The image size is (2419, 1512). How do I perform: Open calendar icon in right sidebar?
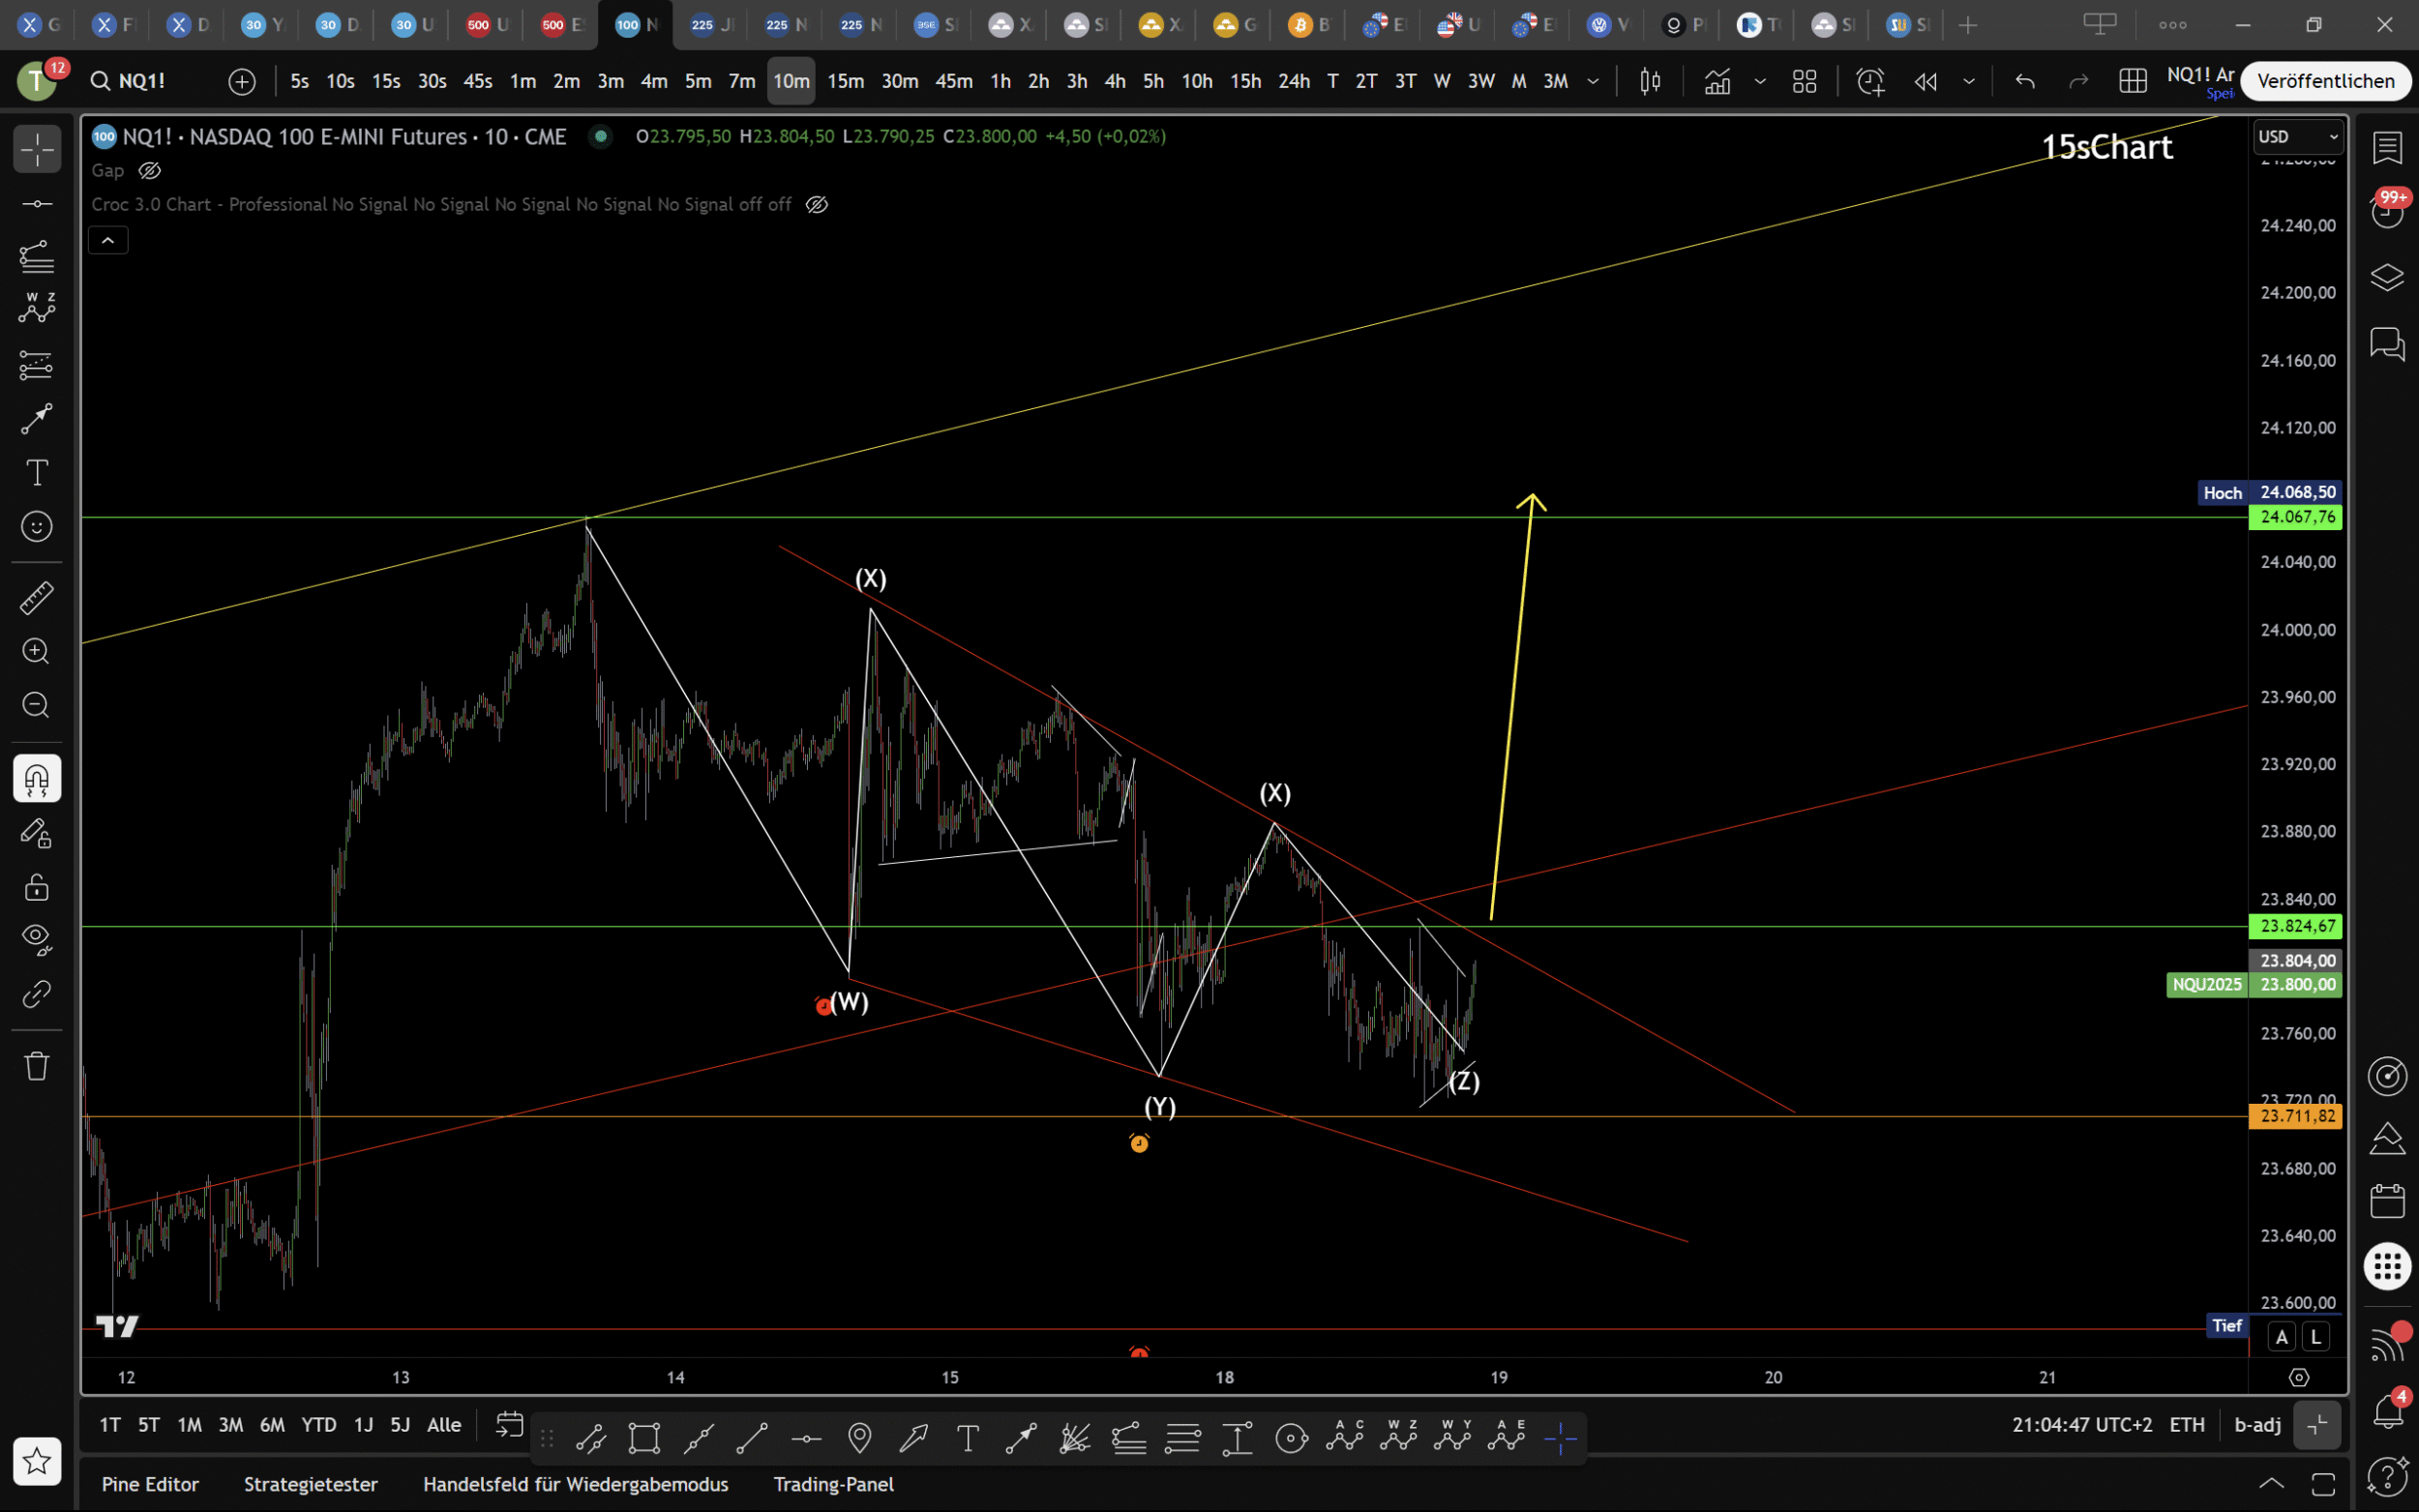tap(2387, 1200)
